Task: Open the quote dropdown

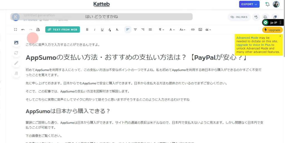Action: (208, 29)
